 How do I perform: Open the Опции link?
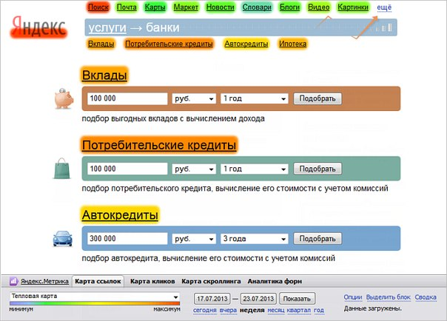pyautogui.click(x=352, y=297)
